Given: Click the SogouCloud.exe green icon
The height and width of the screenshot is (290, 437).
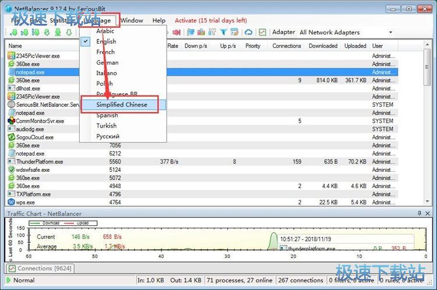Looking at the screenshot, I should [12, 137].
